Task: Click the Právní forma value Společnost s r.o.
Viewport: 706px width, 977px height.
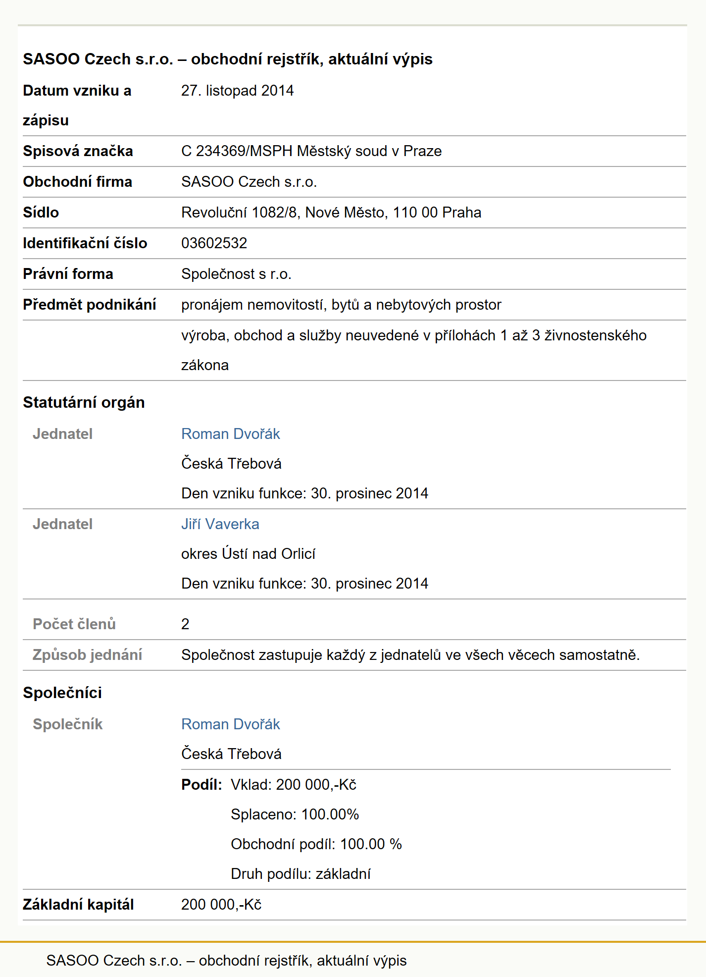Action: (x=236, y=274)
